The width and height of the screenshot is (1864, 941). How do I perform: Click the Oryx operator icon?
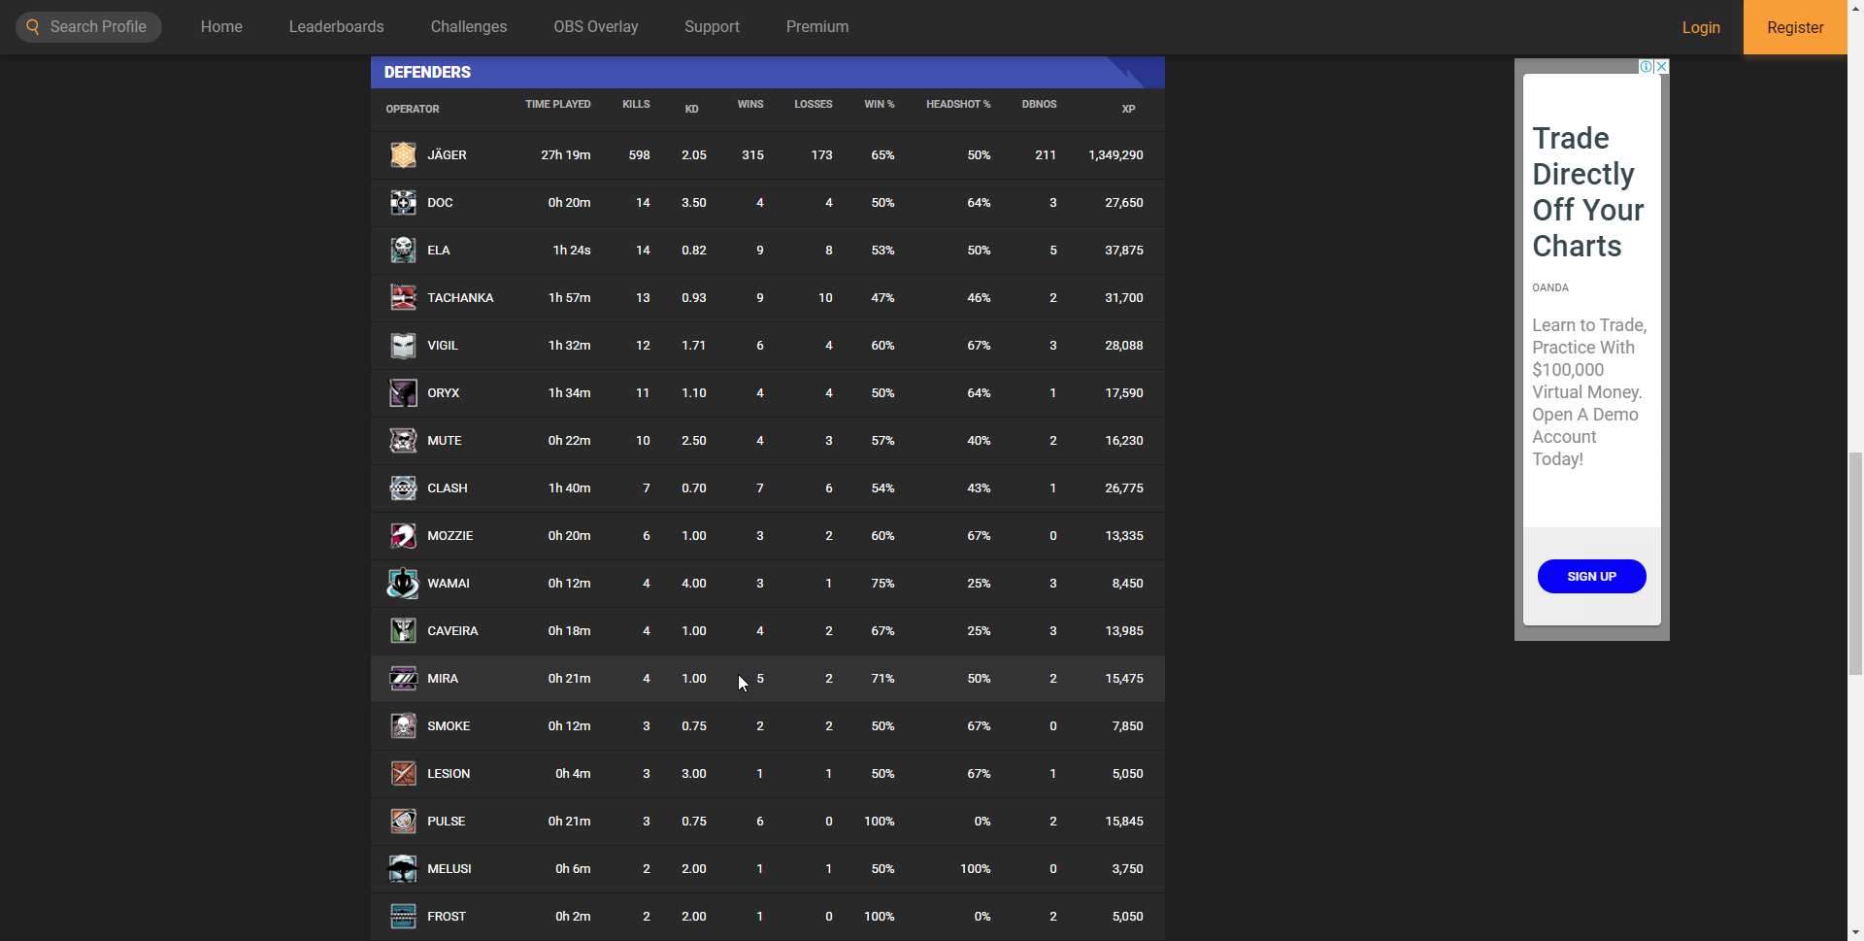point(403,393)
